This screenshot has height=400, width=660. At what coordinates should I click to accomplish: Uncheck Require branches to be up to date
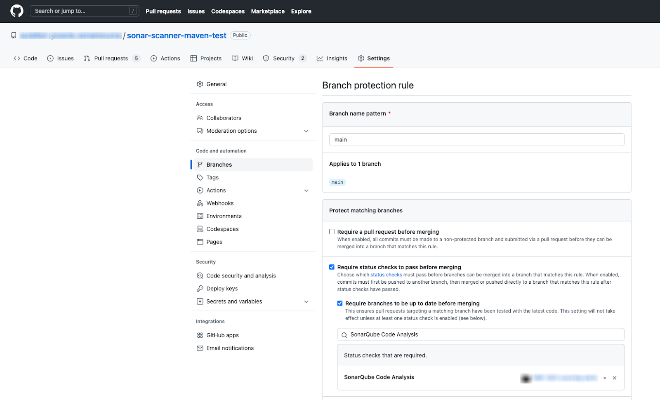click(x=340, y=303)
